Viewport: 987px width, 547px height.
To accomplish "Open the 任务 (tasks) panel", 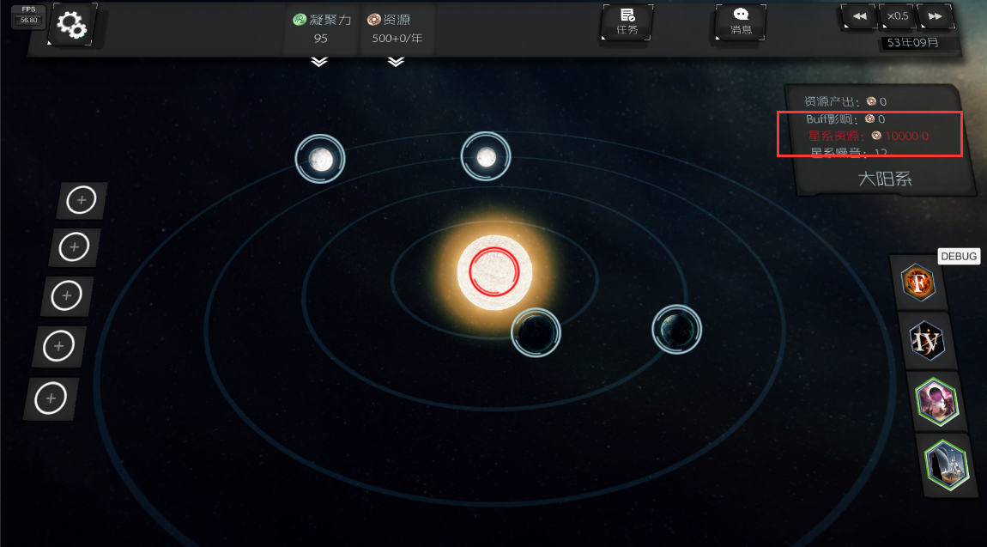I will pyautogui.click(x=627, y=21).
